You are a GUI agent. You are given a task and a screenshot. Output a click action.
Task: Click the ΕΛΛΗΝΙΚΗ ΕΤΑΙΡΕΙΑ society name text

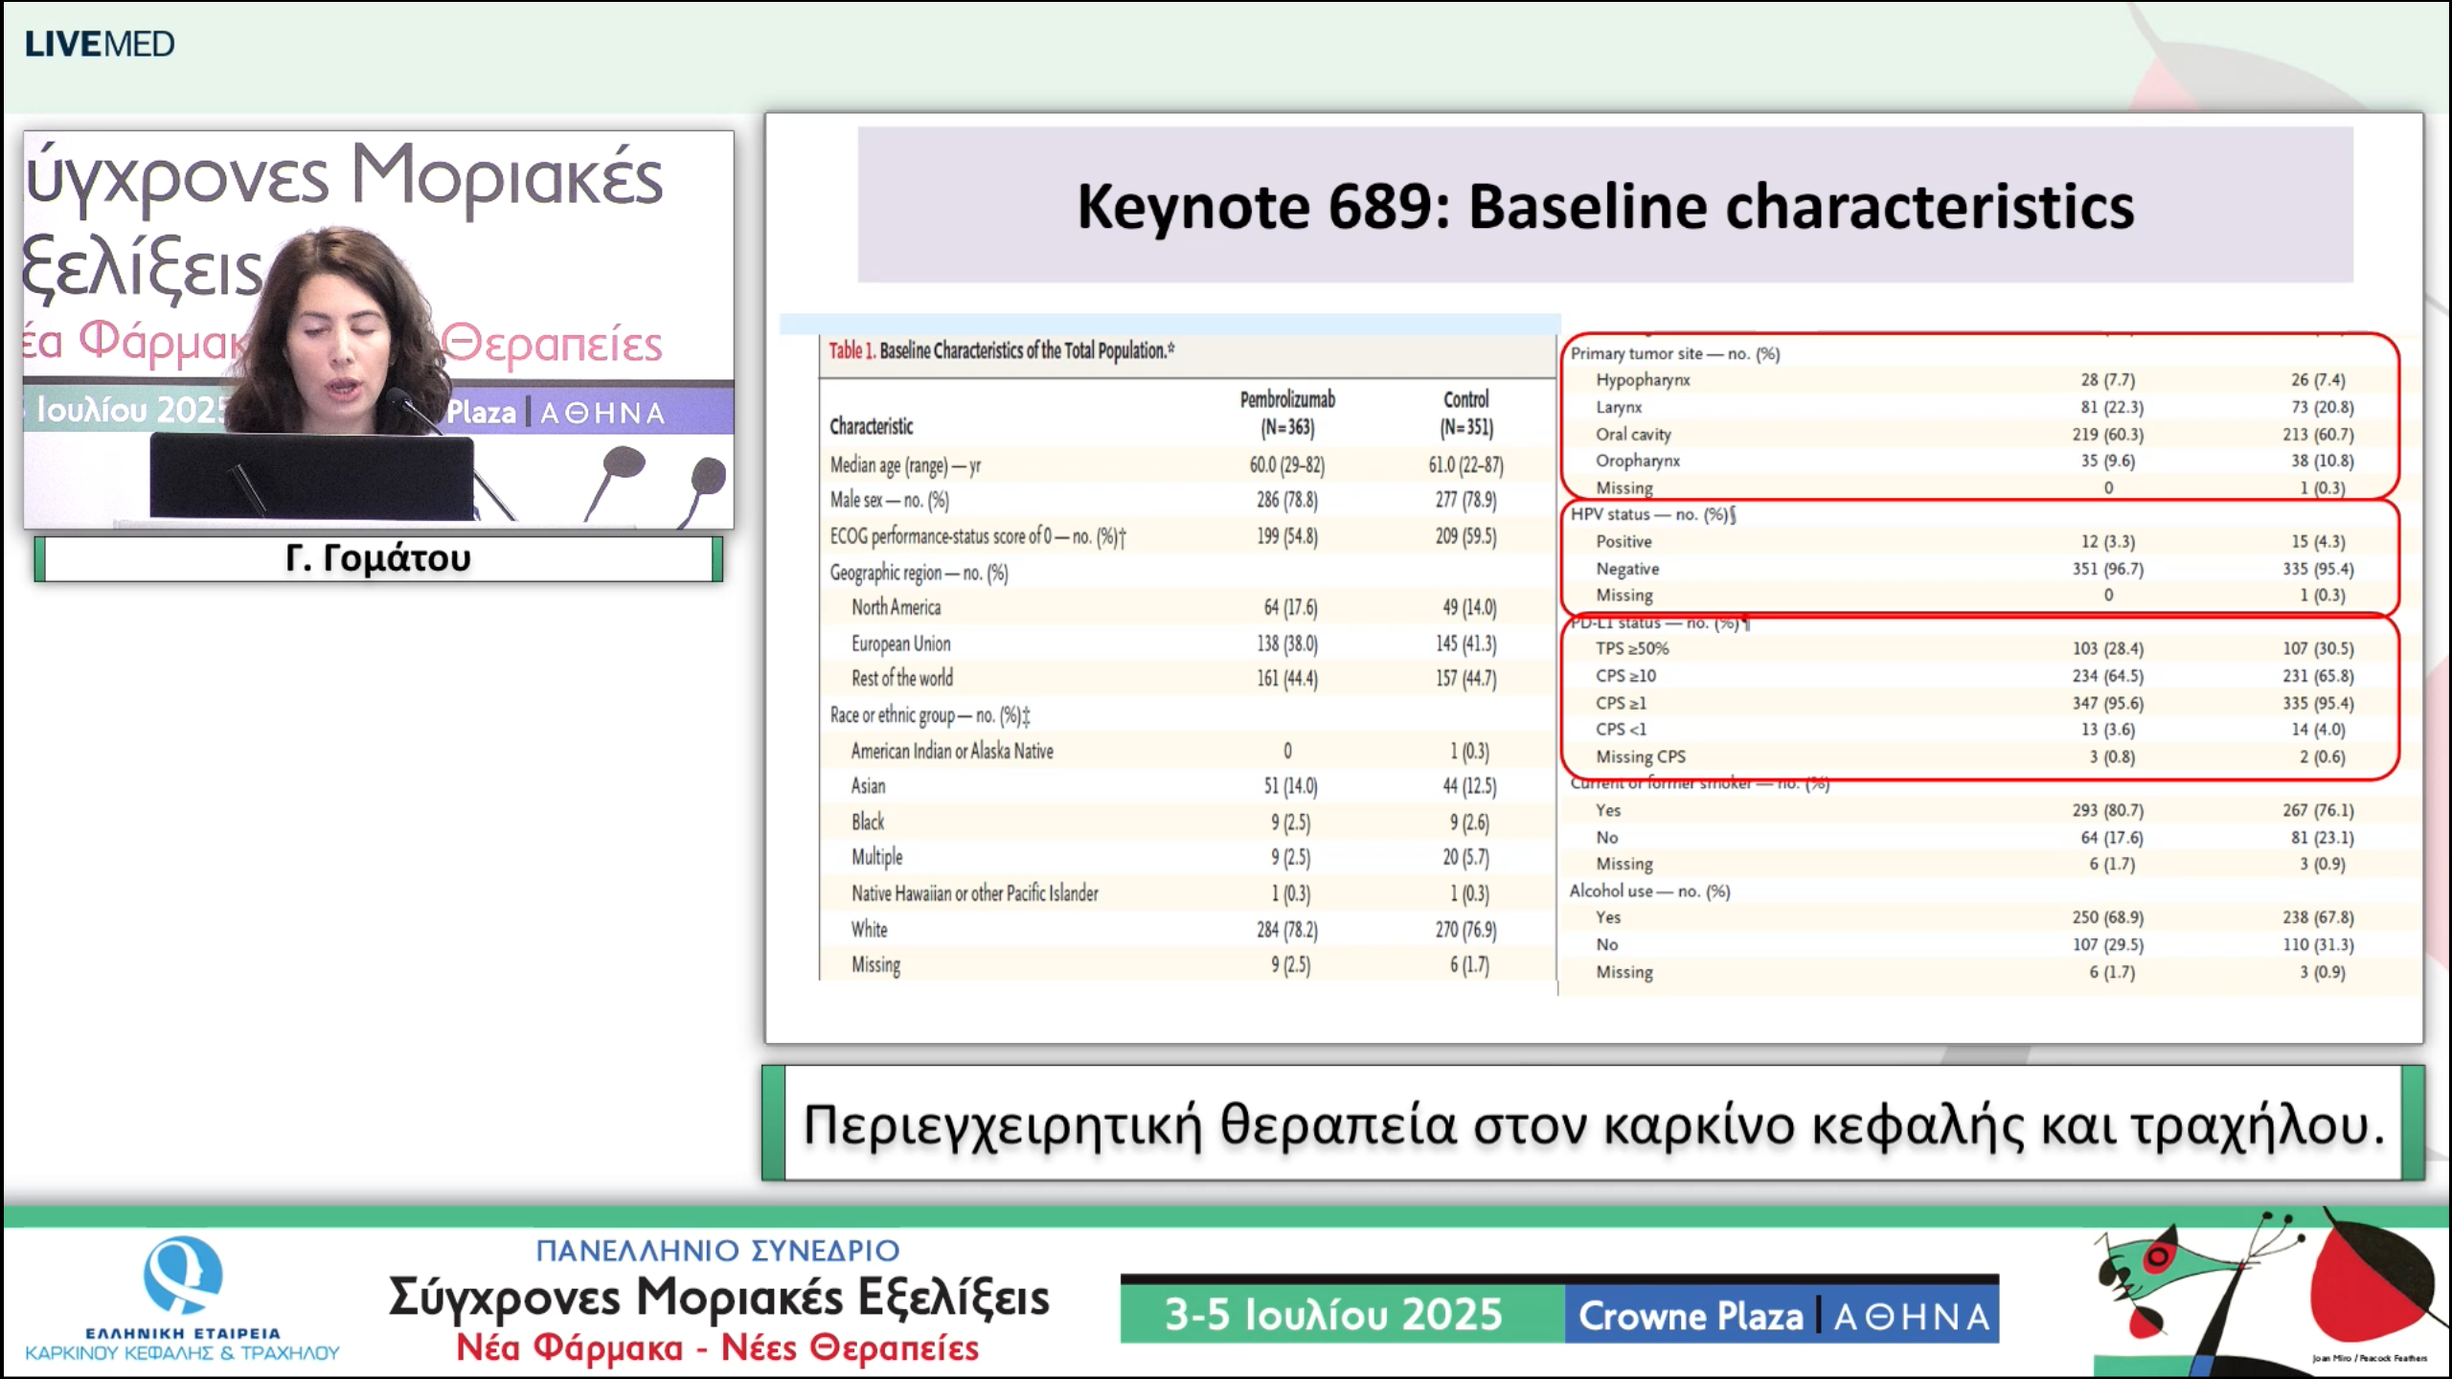182,1333
